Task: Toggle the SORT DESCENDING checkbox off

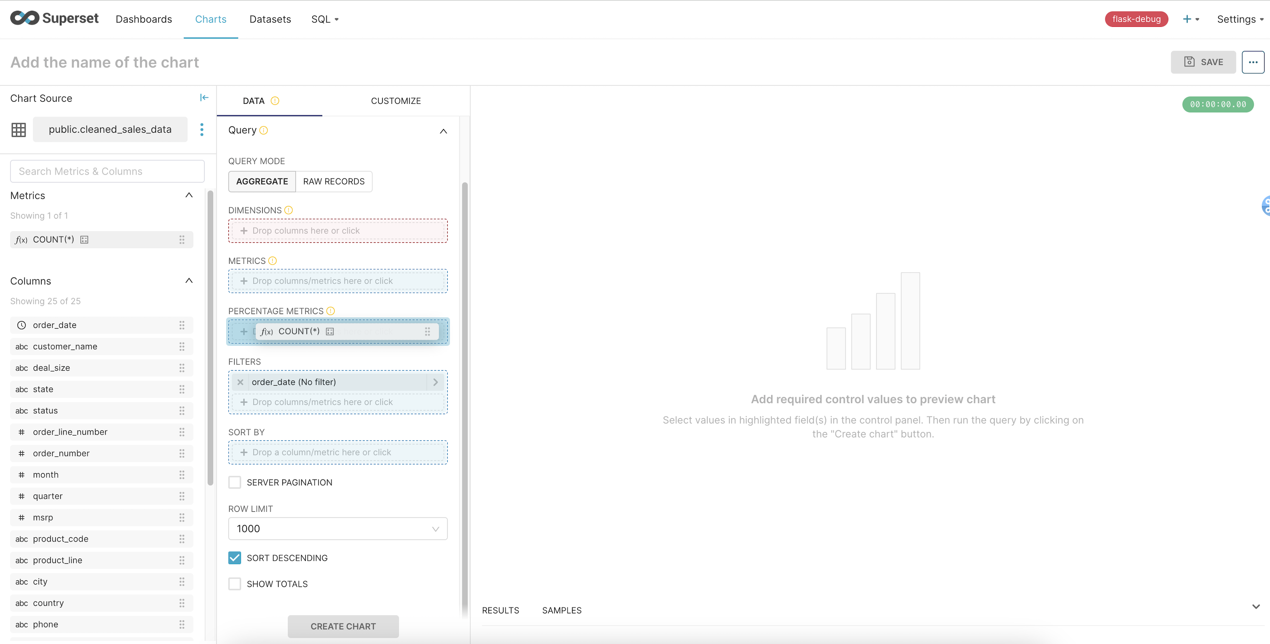Action: pos(235,558)
